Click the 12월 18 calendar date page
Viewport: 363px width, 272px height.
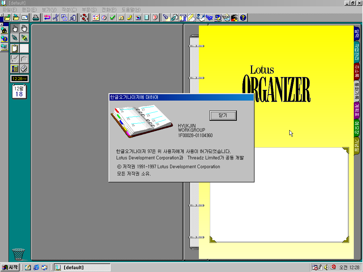[x=19, y=92]
